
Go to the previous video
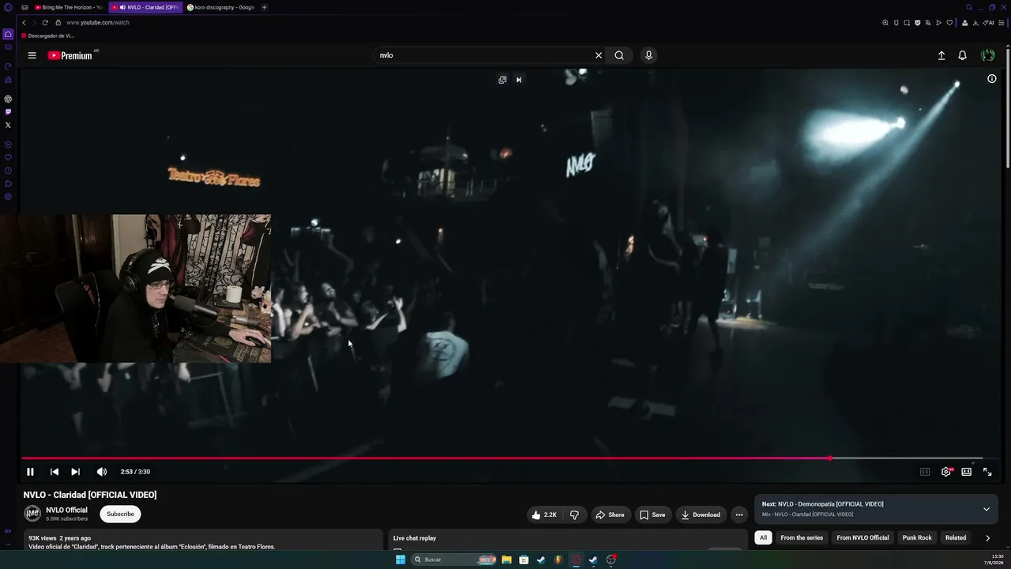[x=54, y=472]
